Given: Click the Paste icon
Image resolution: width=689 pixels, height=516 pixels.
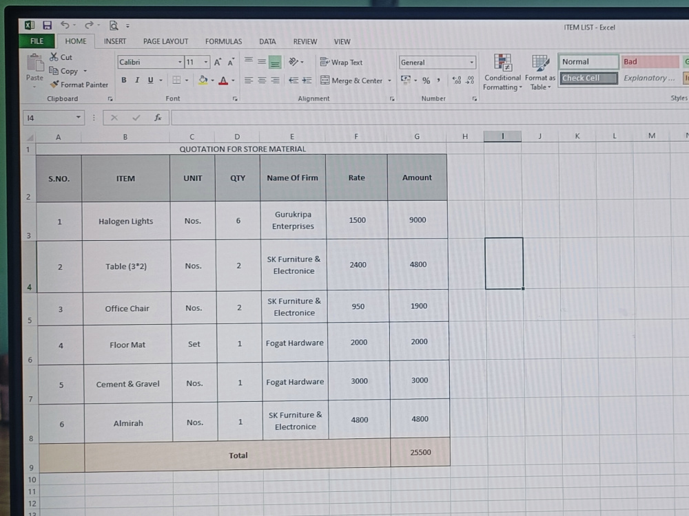Looking at the screenshot, I should 34,63.
